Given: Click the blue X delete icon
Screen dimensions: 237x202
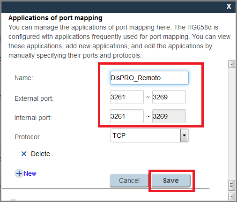Looking at the screenshot, I should point(24,154).
